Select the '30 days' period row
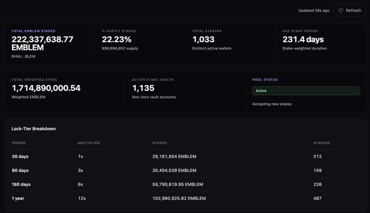The width and height of the screenshot is (370, 213). 186,157
